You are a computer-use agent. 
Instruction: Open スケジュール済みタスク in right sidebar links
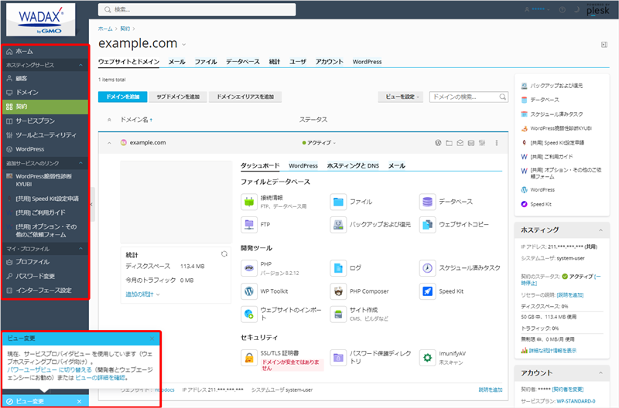point(556,114)
